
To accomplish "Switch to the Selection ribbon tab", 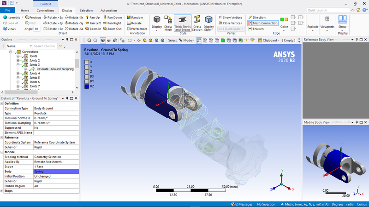I will 86,10.
